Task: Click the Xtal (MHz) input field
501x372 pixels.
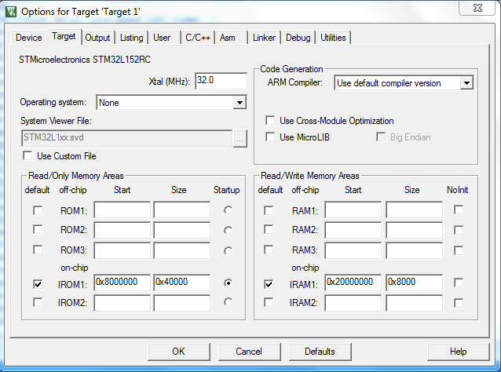Action: [x=221, y=81]
